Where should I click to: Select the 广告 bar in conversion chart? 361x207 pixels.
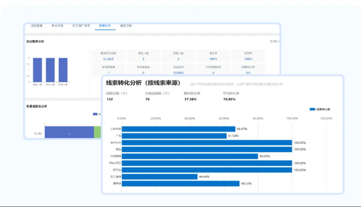pos(174,136)
